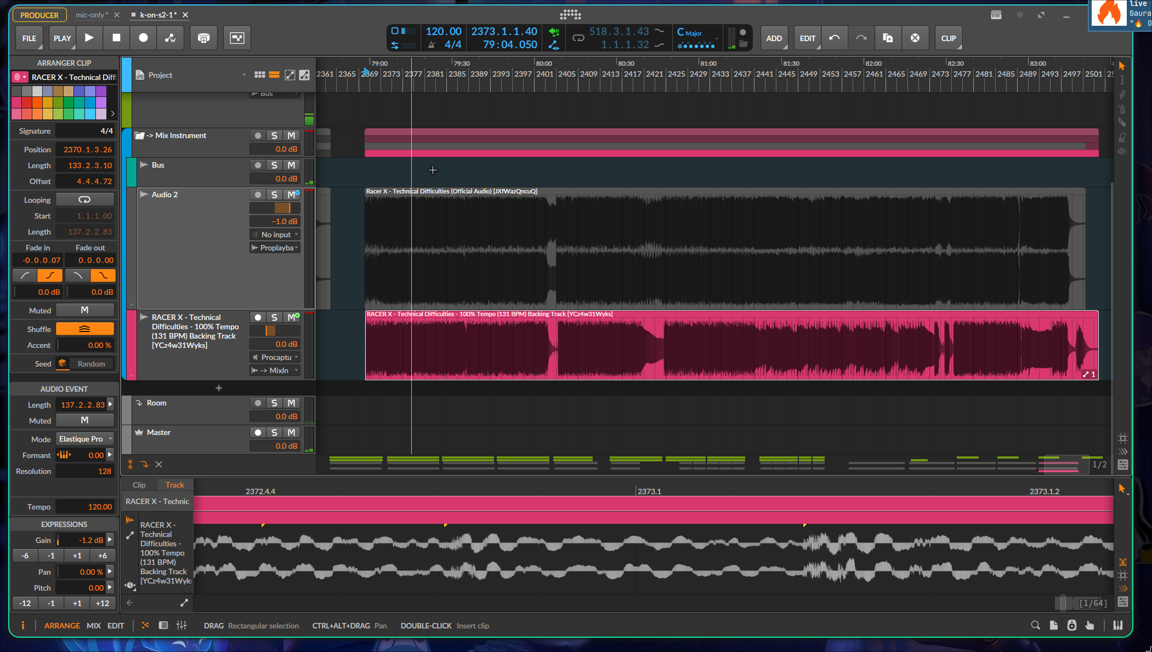Show clip launcher view icon in track header
Screen dimensions: 1152x652
[260, 75]
